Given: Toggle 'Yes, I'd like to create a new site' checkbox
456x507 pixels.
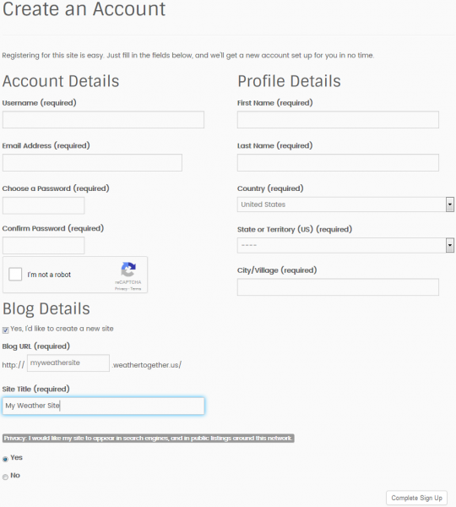Looking at the screenshot, I should [x=6, y=330].
